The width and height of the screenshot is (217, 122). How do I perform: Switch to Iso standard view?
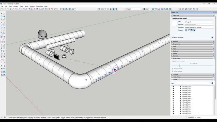point(180,9)
